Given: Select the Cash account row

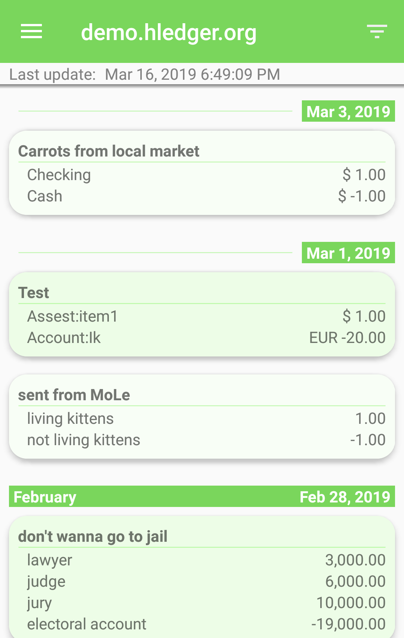Looking at the screenshot, I should (x=202, y=196).
